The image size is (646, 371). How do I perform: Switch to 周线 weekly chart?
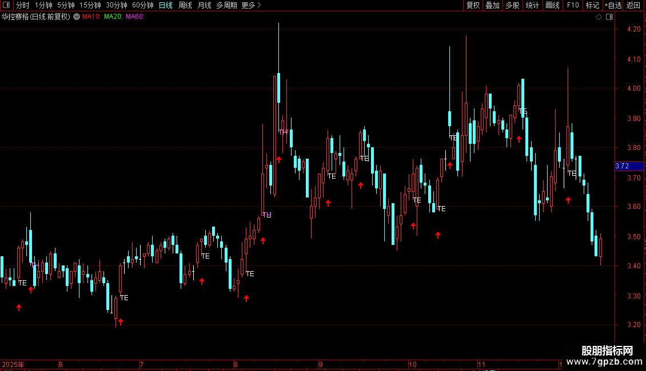(185, 5)
